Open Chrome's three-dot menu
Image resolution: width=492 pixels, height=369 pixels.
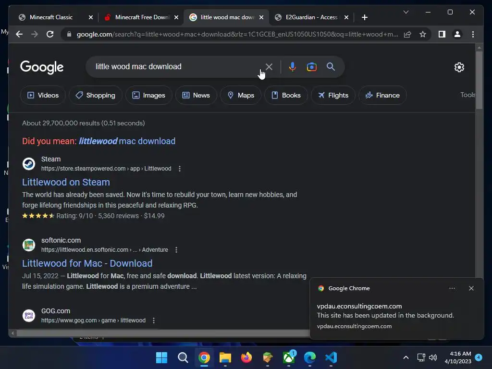coord(473,34)
